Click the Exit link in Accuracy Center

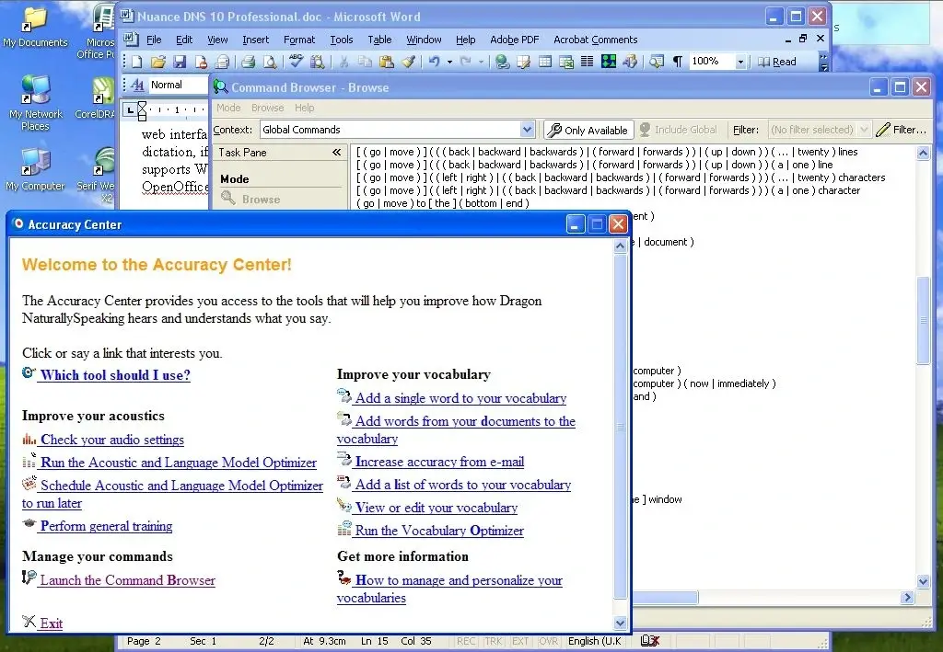(52, 623)
